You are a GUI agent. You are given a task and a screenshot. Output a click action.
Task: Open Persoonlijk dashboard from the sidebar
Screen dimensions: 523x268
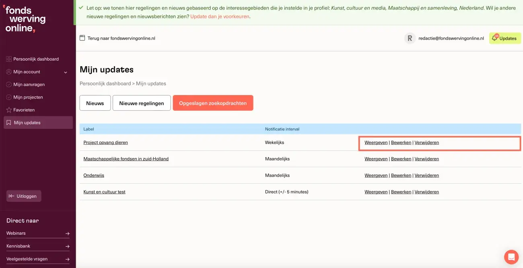click(x=36, y=59)
